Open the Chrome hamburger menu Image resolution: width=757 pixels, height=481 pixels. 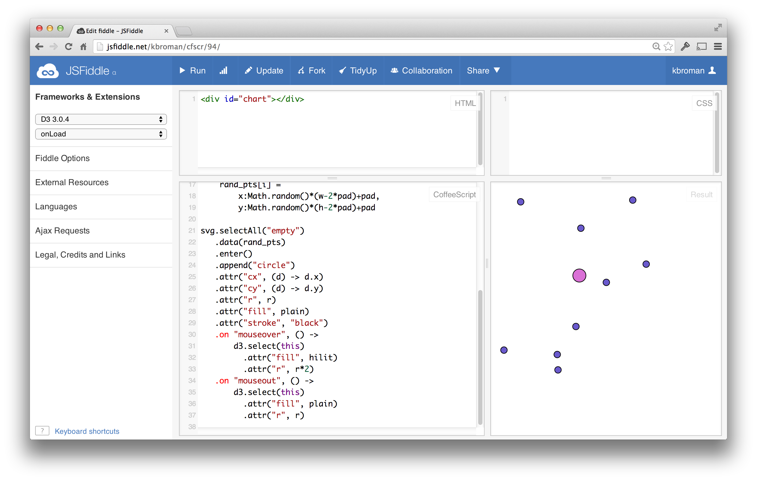(718, 47)
